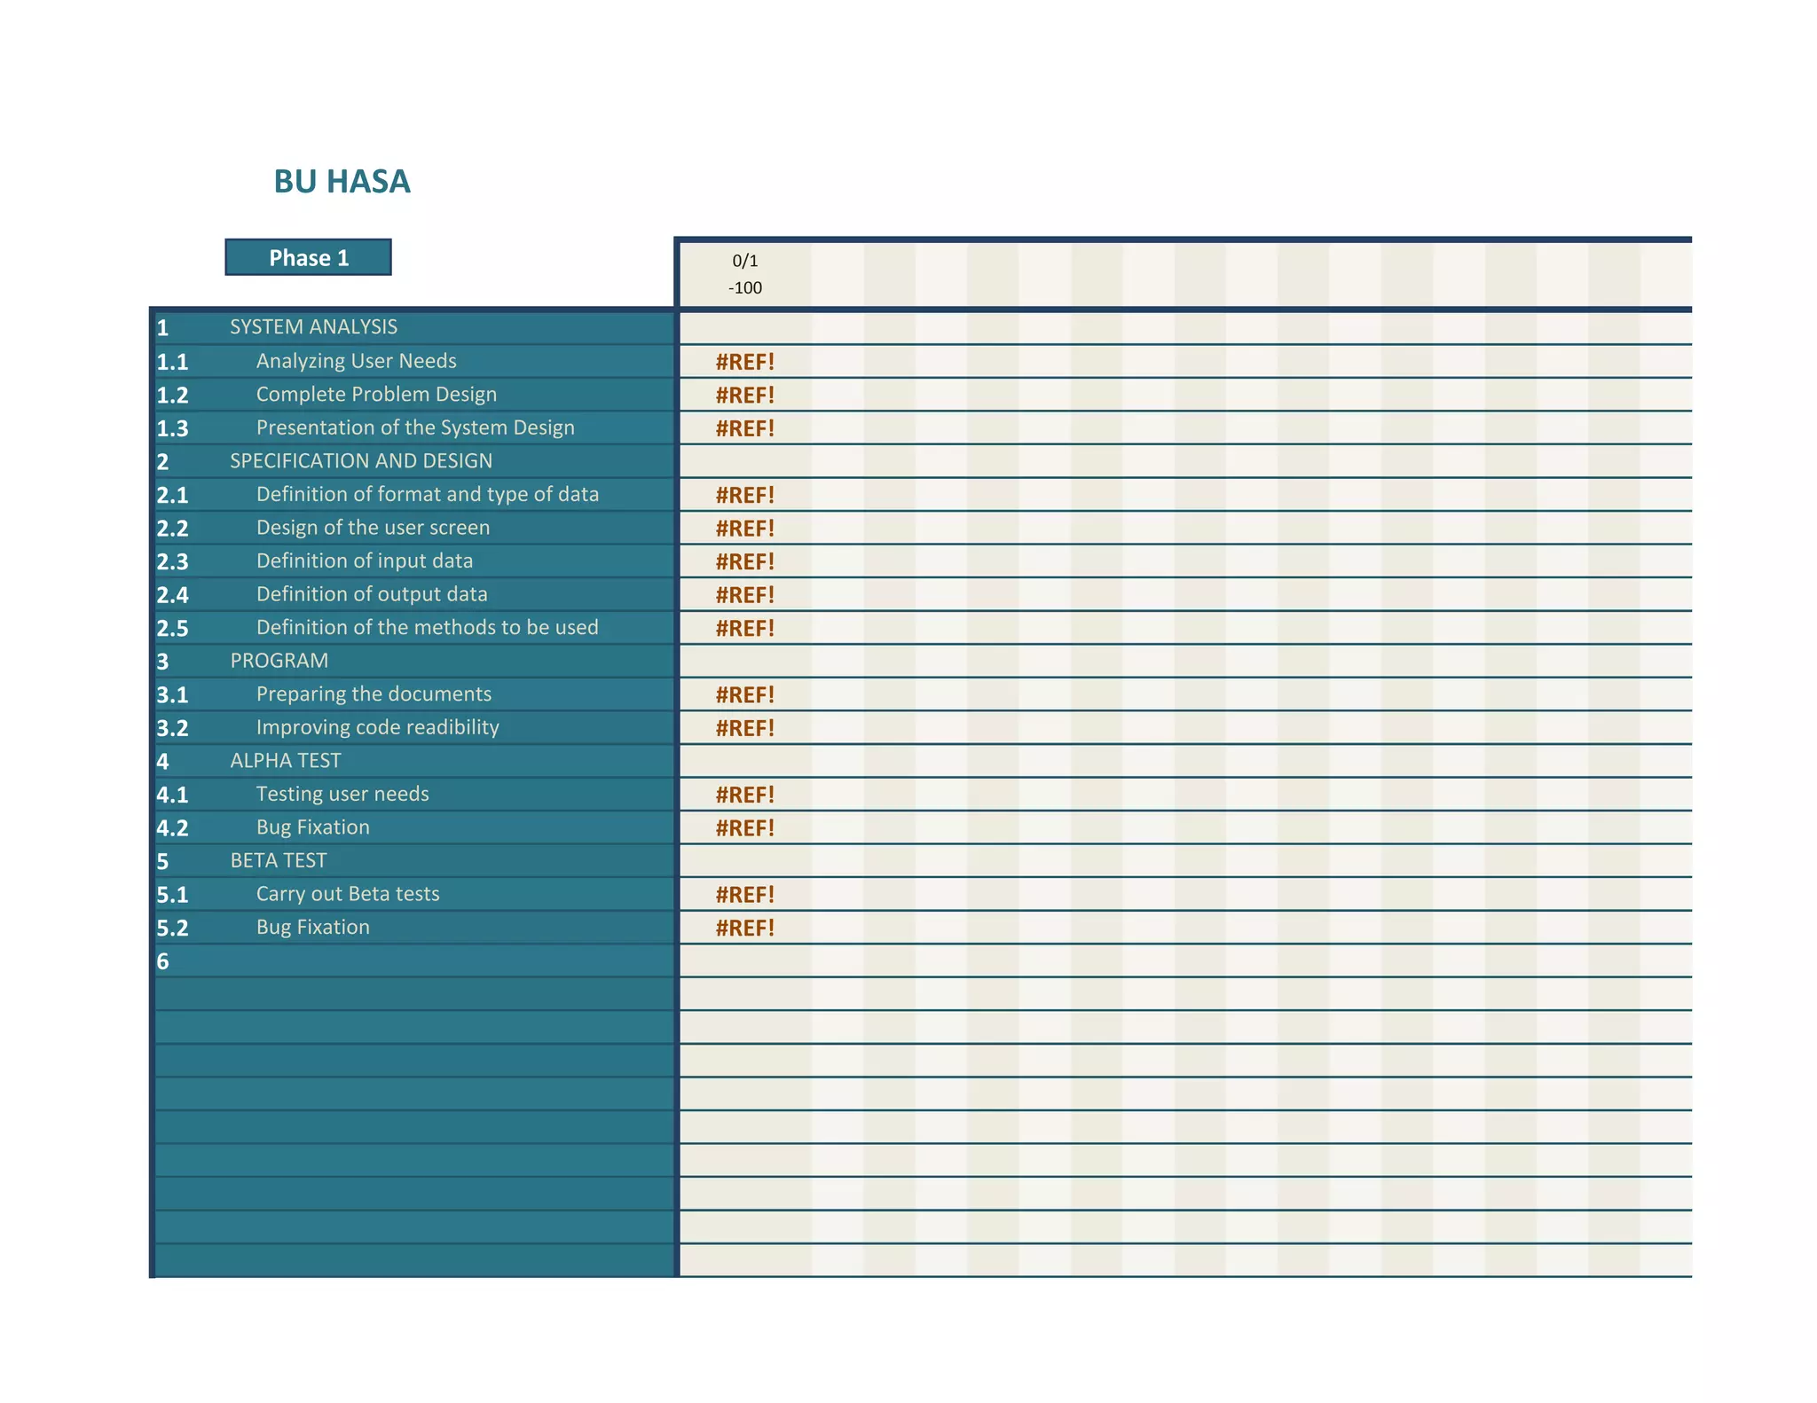Select the ALPHA TEST heading
This screenshot has height=1403, width=1817.
[x=285, y=760]
